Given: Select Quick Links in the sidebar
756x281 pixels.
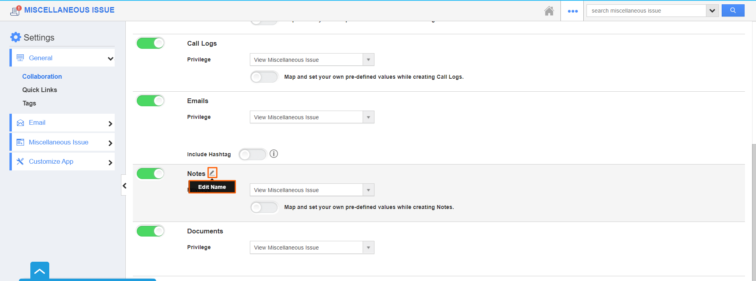Looking at the screenshot, I should (40, 90).
